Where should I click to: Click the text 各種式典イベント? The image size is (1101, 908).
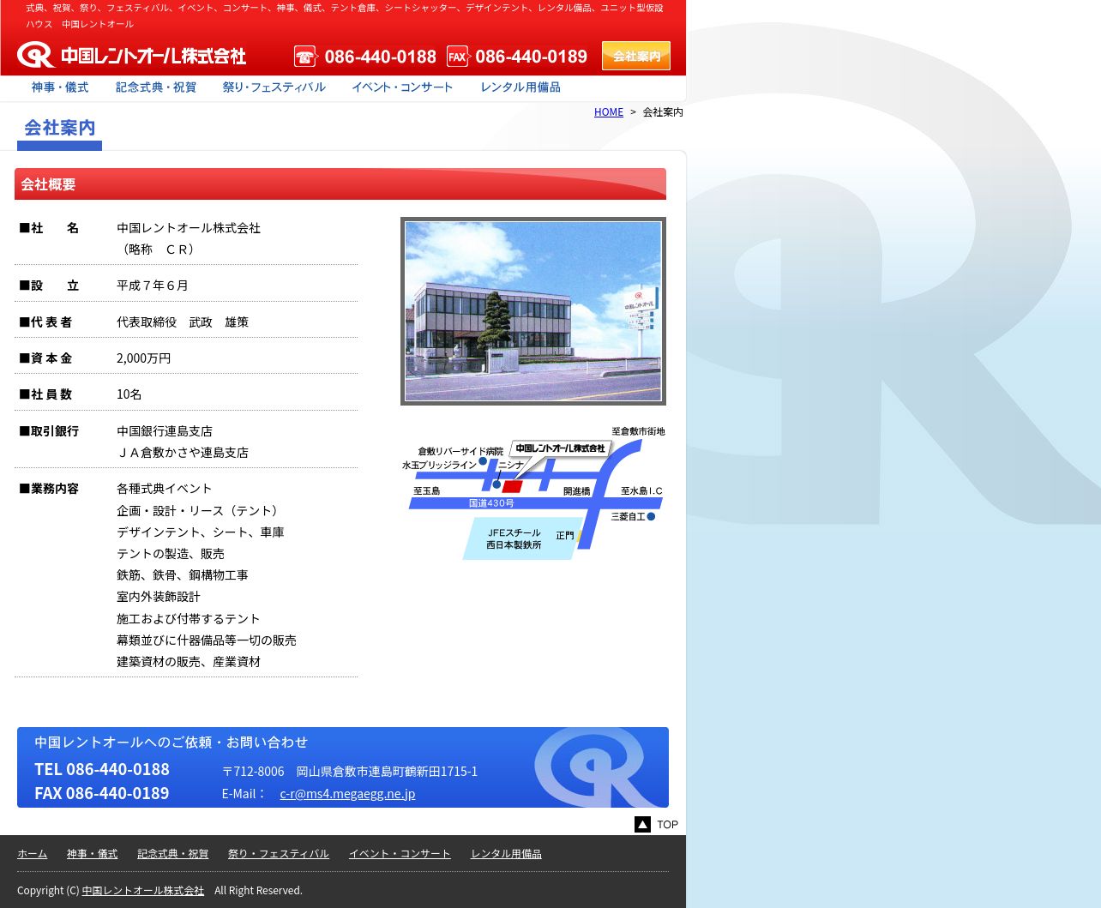pyautogui.click(x=165, y=489)
